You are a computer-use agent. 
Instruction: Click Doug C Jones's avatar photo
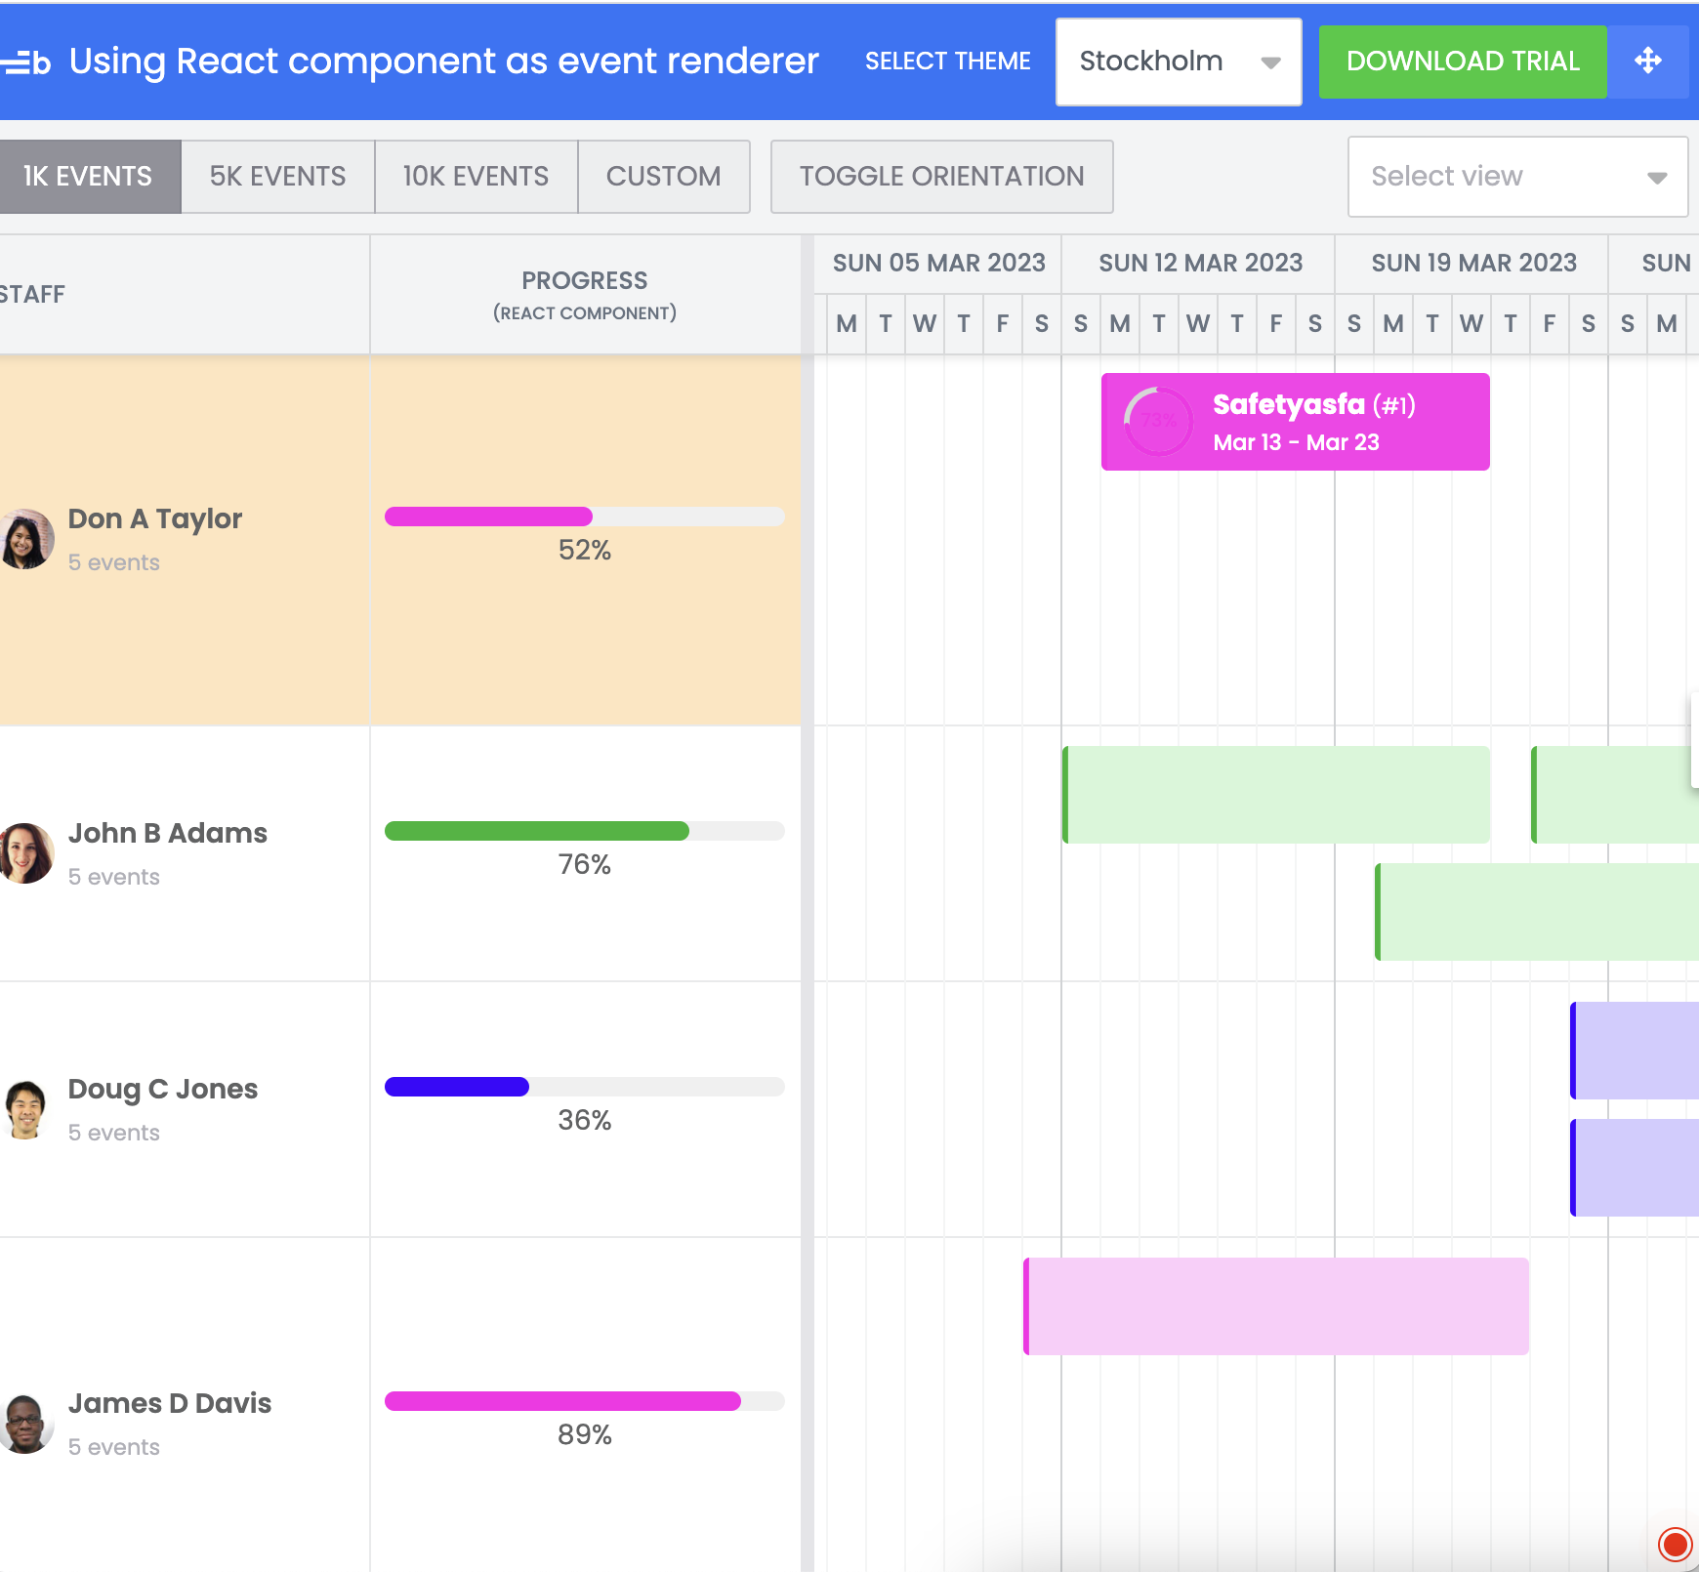[x=26, y=1108]
